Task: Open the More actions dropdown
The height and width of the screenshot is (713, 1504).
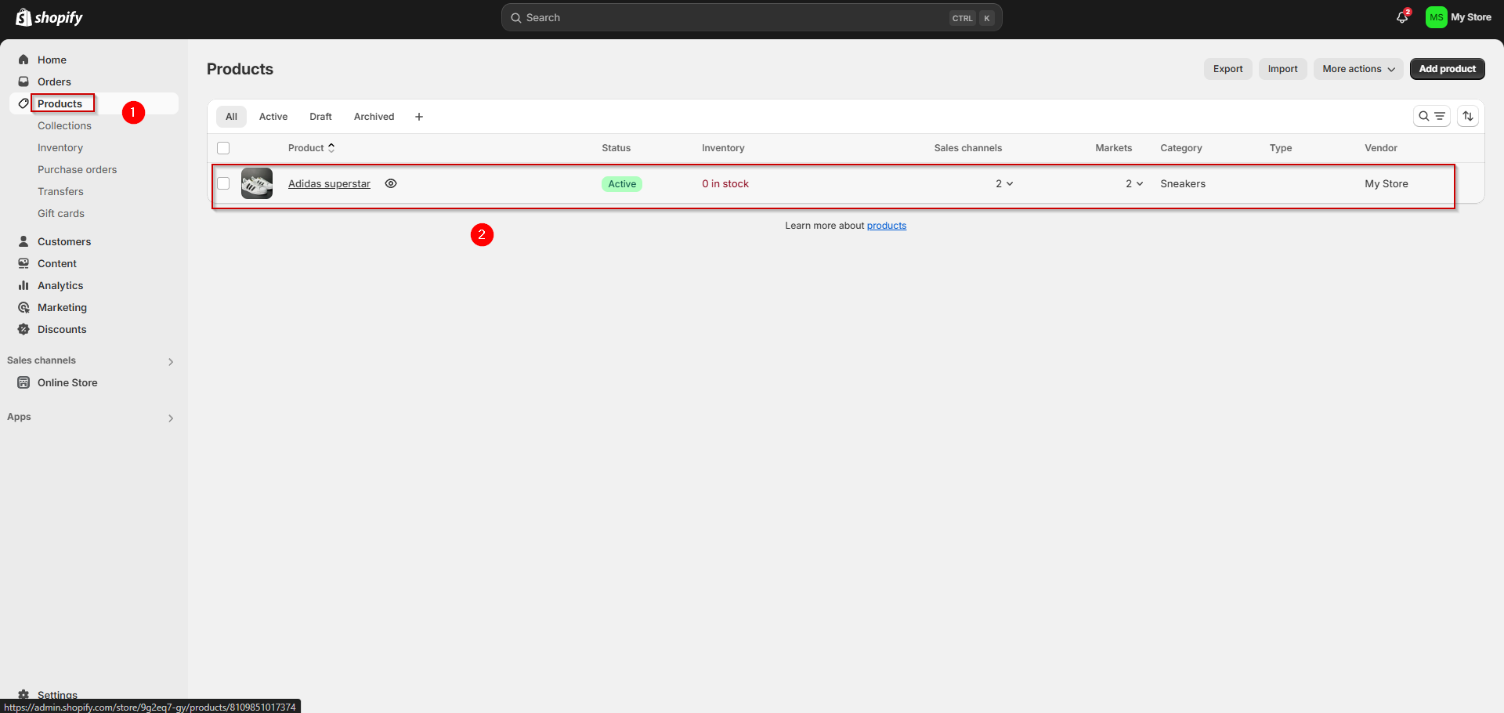Action: [1358, 69]
